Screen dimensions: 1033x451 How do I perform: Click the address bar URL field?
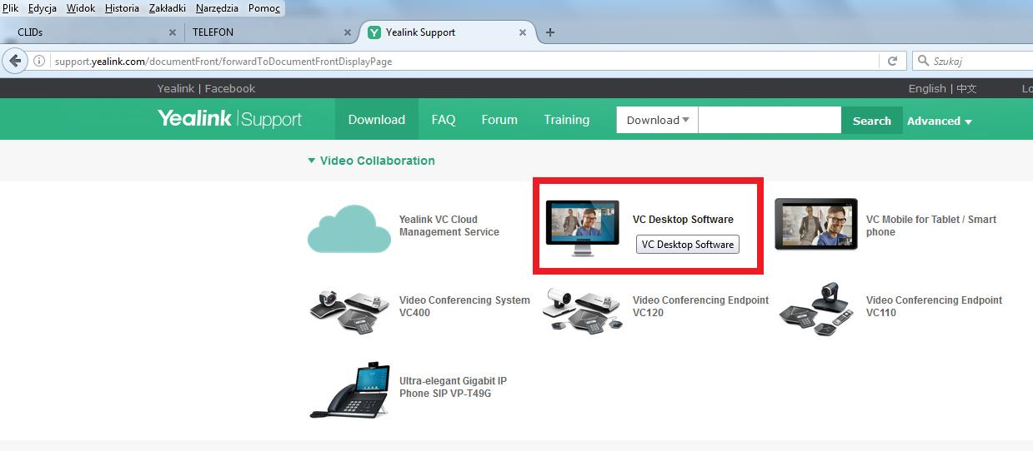(463, 61)
